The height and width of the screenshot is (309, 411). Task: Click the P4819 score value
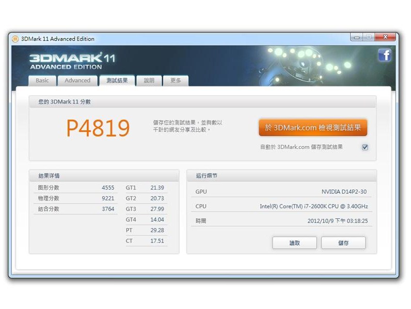point(98,128)
